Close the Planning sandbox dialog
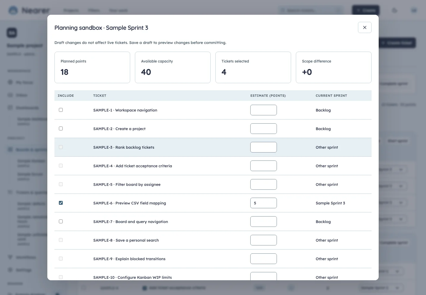The width and height of the screenshot is (426, 295). pos(364,27)
